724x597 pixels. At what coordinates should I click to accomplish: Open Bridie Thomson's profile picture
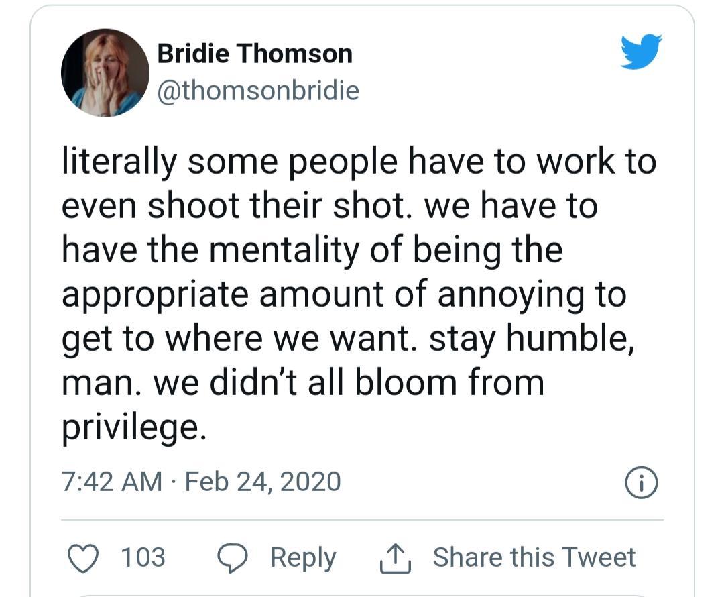[105, 72]
